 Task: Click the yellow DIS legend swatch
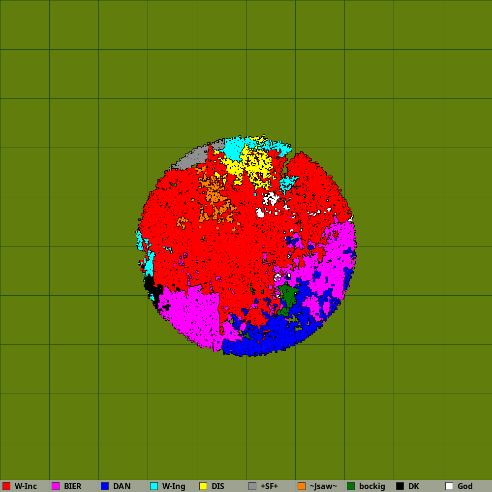tap(203, 486)
